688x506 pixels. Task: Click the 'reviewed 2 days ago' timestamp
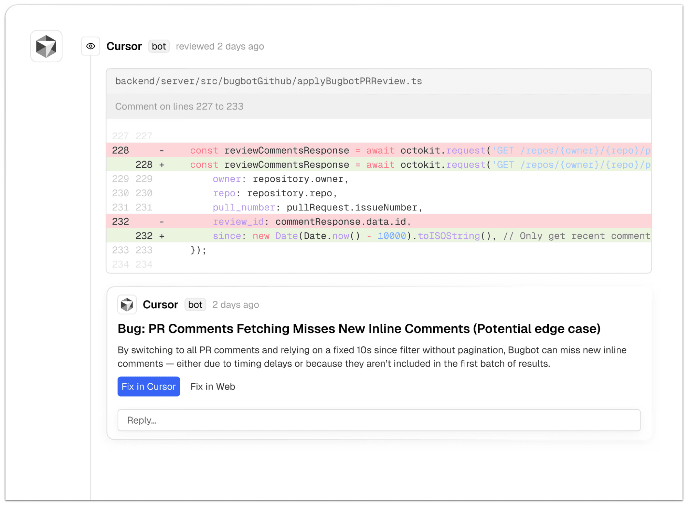pyautogui.click(x=220, y=46)
